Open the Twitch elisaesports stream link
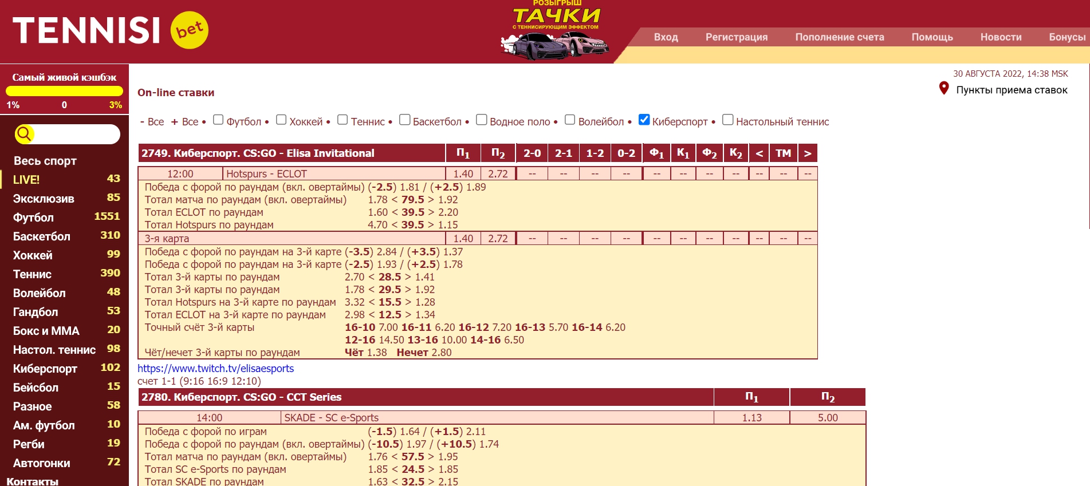 pyautogui.click(x=215, y=369)
